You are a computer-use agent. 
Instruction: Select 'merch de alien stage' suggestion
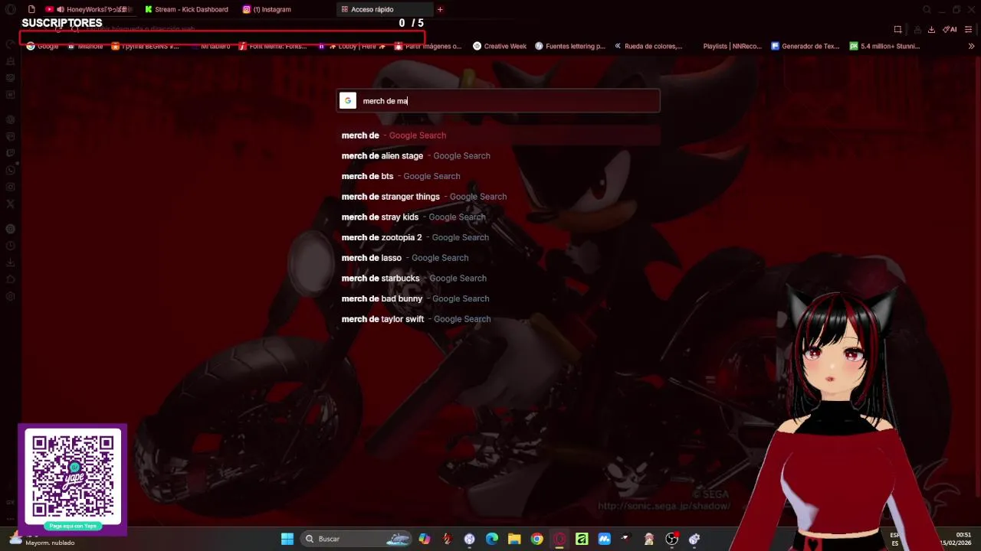point(498,155)
